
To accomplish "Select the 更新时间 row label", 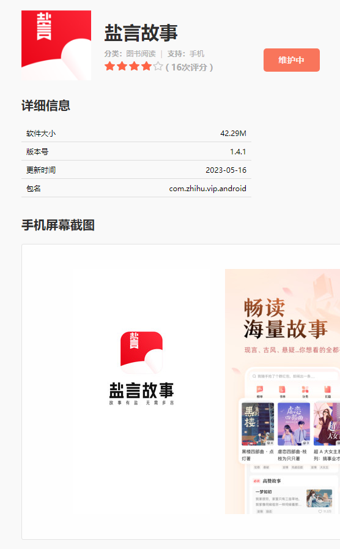I will (41, 170).
